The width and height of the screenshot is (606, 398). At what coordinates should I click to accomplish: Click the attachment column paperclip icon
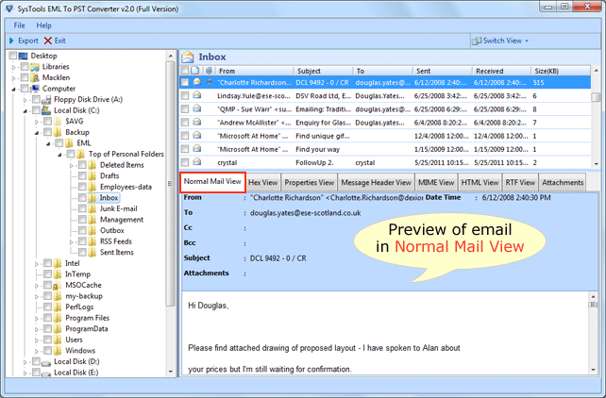pos(210,71)
